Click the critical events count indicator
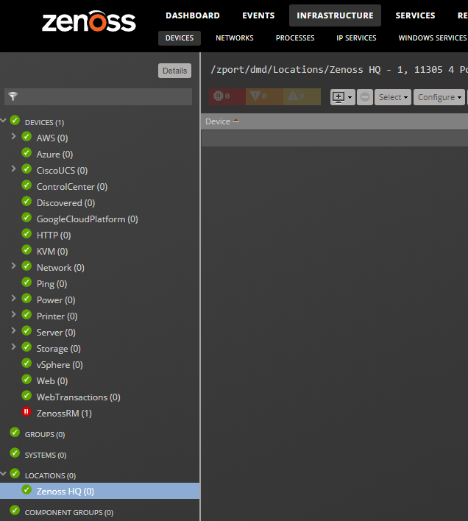This screenshot has height=521, width=468. [x=227, y=96]
